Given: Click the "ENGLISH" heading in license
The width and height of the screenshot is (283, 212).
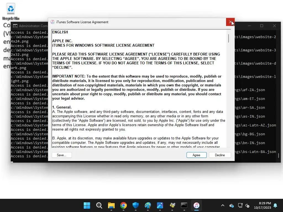Looking at the screenshot, I should pyautogui.click(x=60, y=32).
